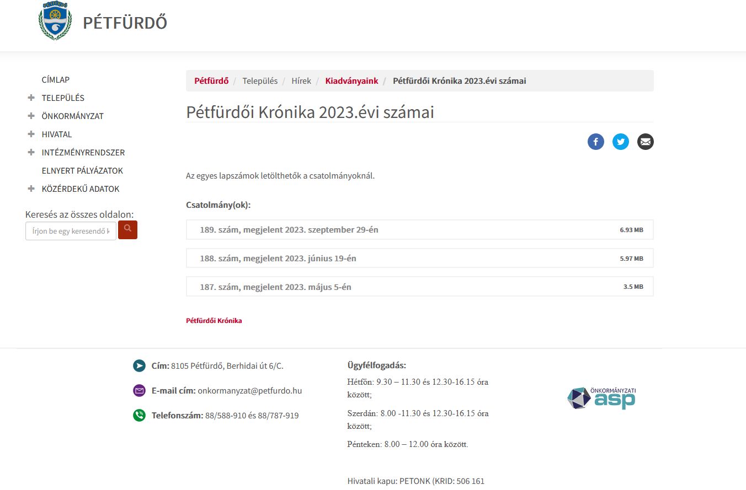This screenshot has width=746, height=490.
Task: Open the KÖZÉRDEKŰ ADATOK menu item
Action: coord(81,189)
